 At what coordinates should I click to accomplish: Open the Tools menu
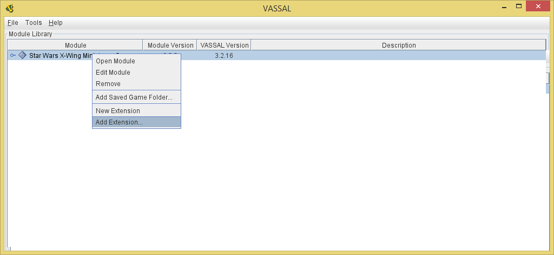tap(34, 23)
